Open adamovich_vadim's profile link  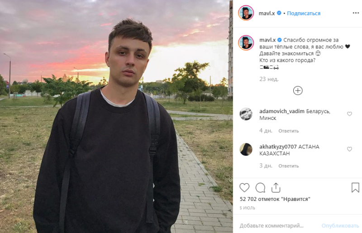pyautogui.click(x=281, y=111)
